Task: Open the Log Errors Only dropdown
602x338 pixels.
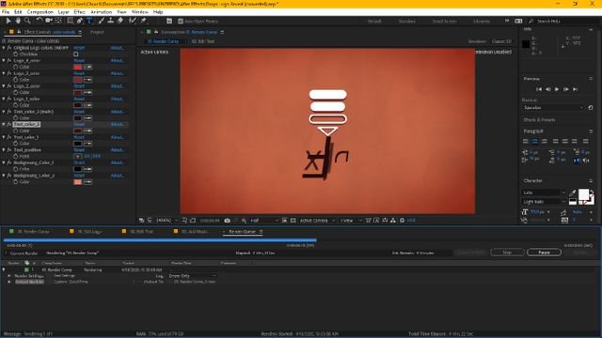Action: [x=192, y=276]
